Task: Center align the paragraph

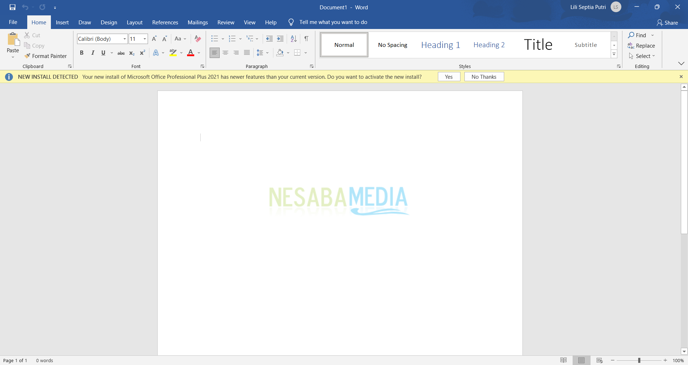Action: click(x=225, y=53)
